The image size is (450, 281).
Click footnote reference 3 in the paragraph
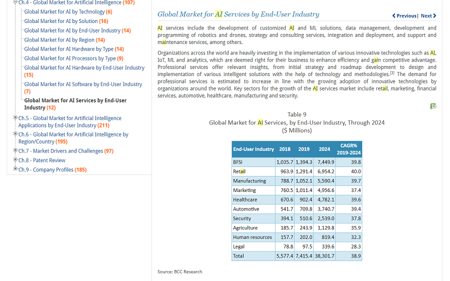click(x=392, y=73)
